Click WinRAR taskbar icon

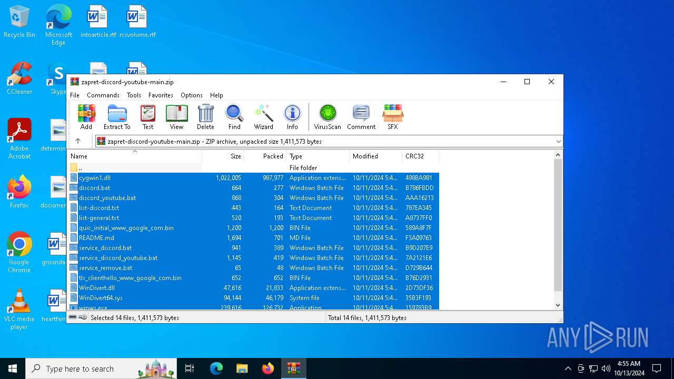pos(293,368)
